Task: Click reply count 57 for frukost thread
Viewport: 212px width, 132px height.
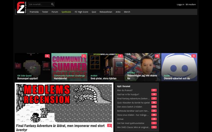Action: click(x=154, y=90)
